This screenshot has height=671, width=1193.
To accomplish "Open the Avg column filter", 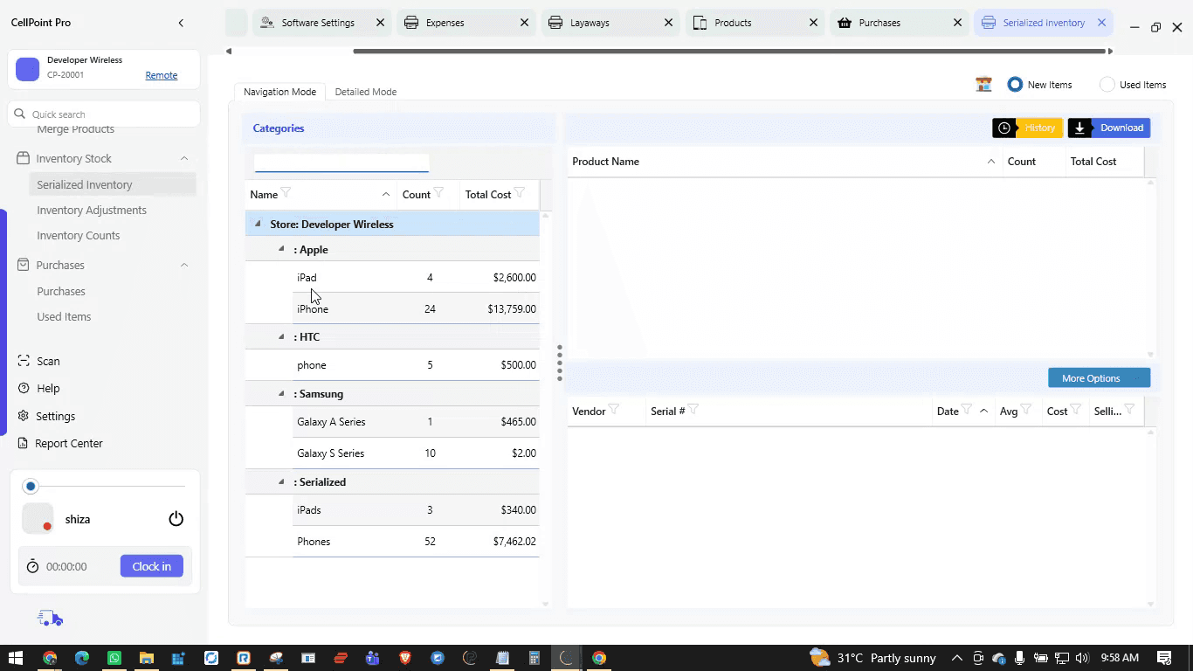I will pyautogui.click(x=1026, y=410).
